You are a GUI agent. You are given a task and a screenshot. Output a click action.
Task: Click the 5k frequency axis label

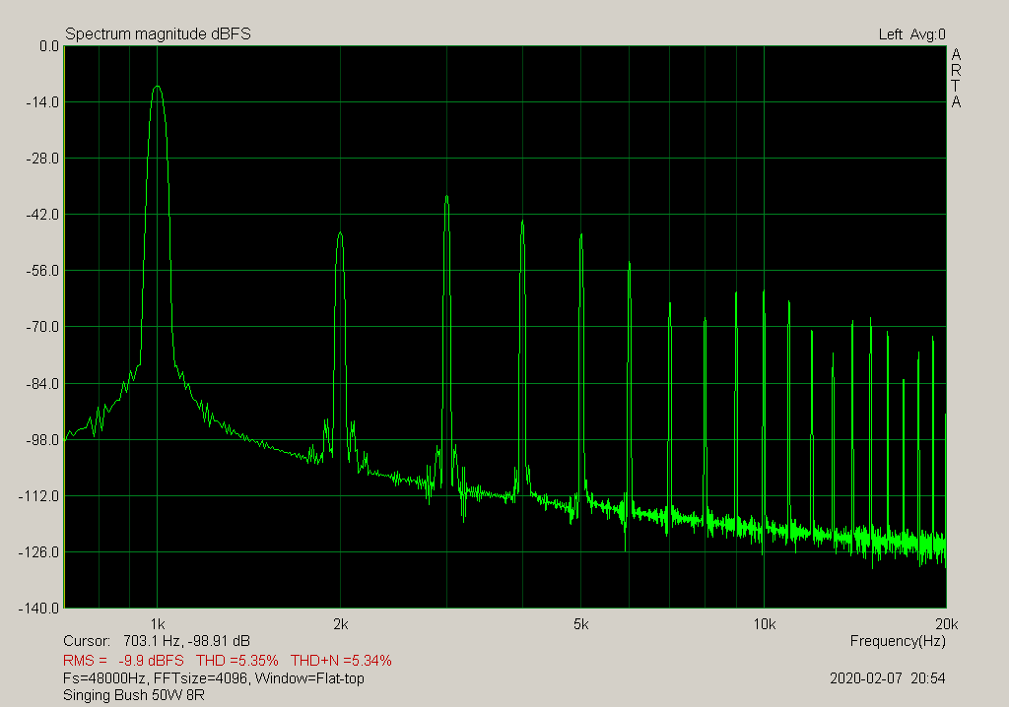tap(581, 624)
